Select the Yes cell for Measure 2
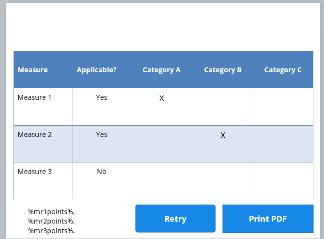 click(x=102, y=135)
